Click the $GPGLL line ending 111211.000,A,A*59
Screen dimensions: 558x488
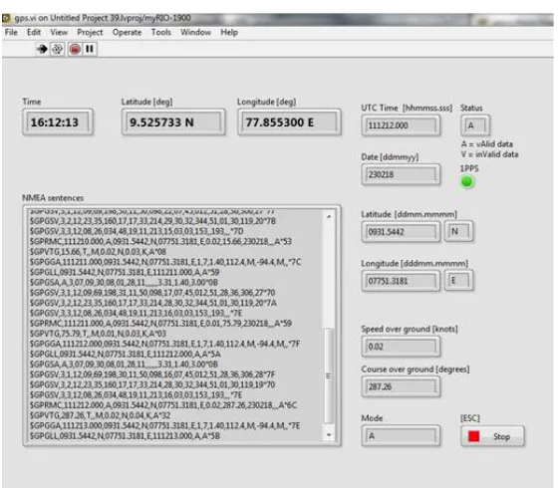click(x=125, y=273)
